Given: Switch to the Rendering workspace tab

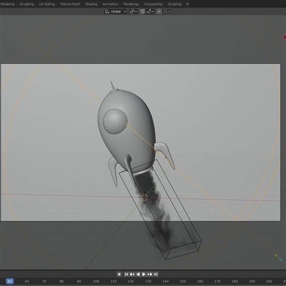Looking at the screenshot, I should coord(131,4).
